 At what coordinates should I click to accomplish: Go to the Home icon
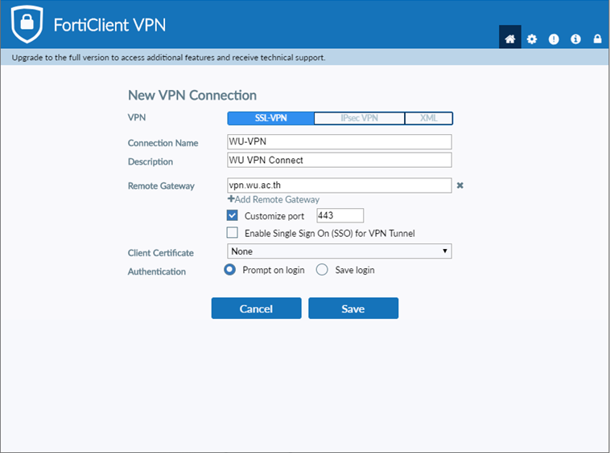(509, 39)
